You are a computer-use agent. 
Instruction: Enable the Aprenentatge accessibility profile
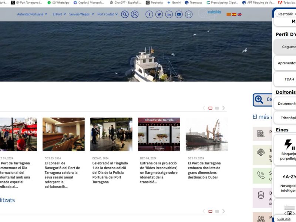coord(285,63)
